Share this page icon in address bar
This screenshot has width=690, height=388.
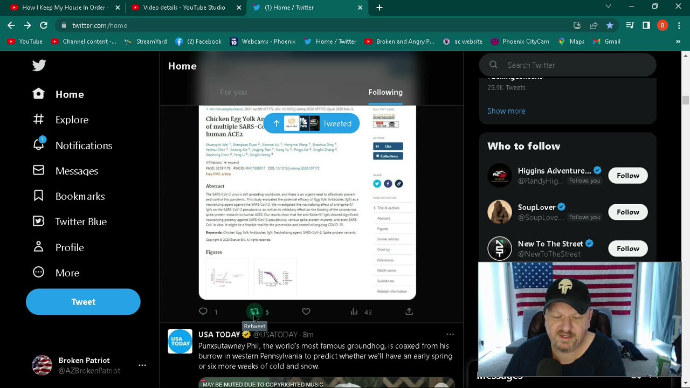click(x=594, y=25)
